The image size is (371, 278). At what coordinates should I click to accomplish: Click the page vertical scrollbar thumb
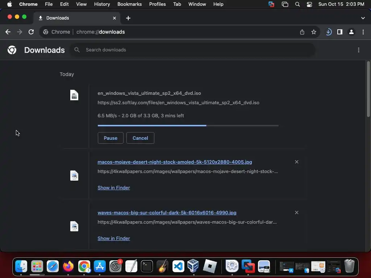coord(368,89)
